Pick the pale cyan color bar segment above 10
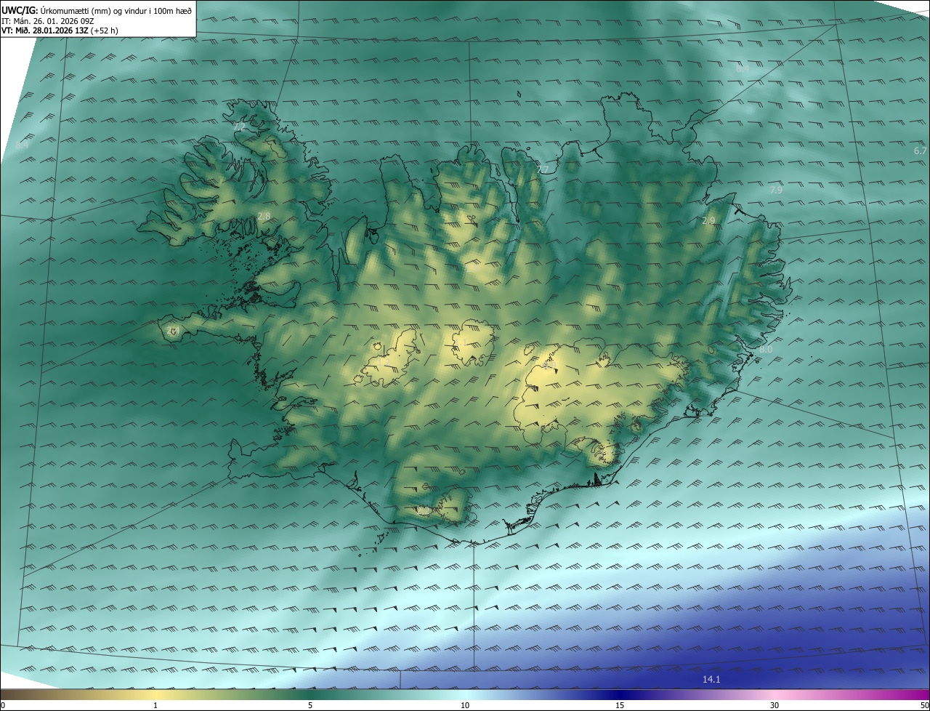The image size is (930, 711). coord(465,695)
